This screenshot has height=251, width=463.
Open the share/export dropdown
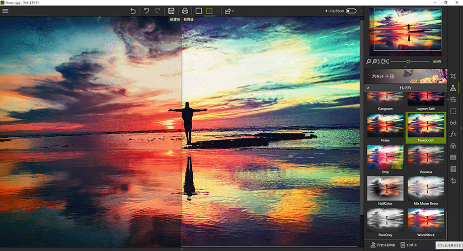coord(229,11)
